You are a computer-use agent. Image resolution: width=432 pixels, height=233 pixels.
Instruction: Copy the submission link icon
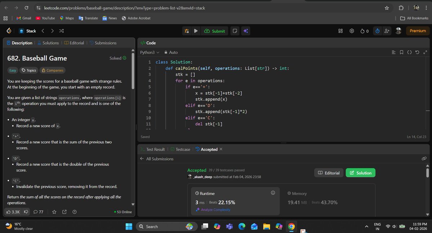coord(424,159)
